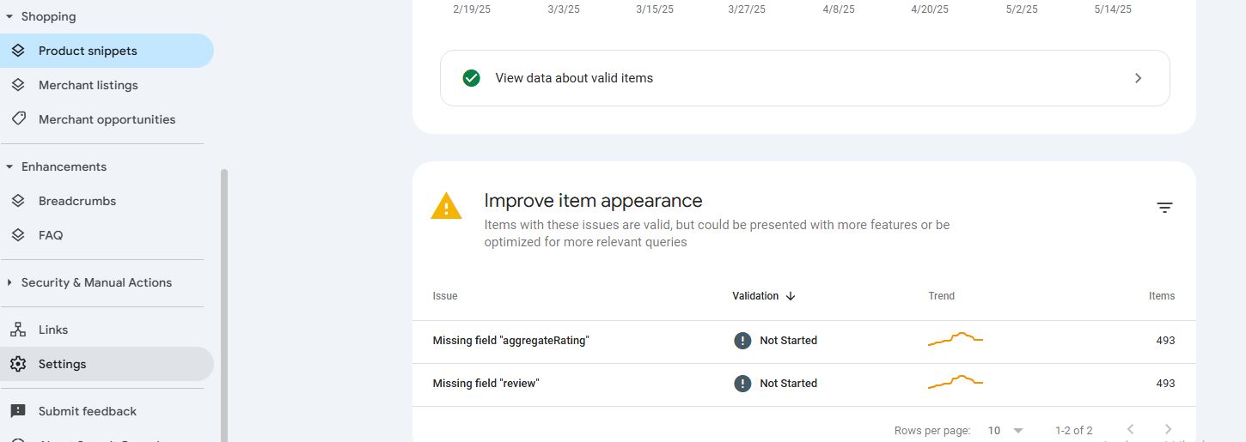Click the Breadcrumbs layers icon

point(18,201)
